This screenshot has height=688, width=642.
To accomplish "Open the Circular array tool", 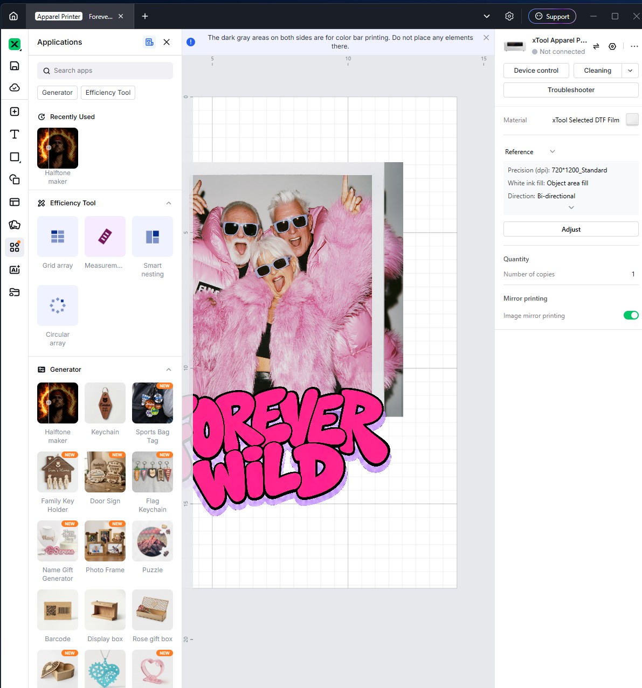I will [x=58, y=305].
